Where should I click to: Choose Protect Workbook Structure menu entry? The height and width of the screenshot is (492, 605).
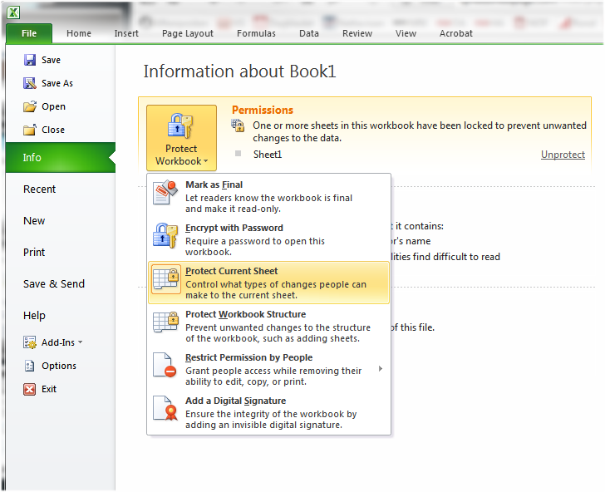click(x=268, y=326)
